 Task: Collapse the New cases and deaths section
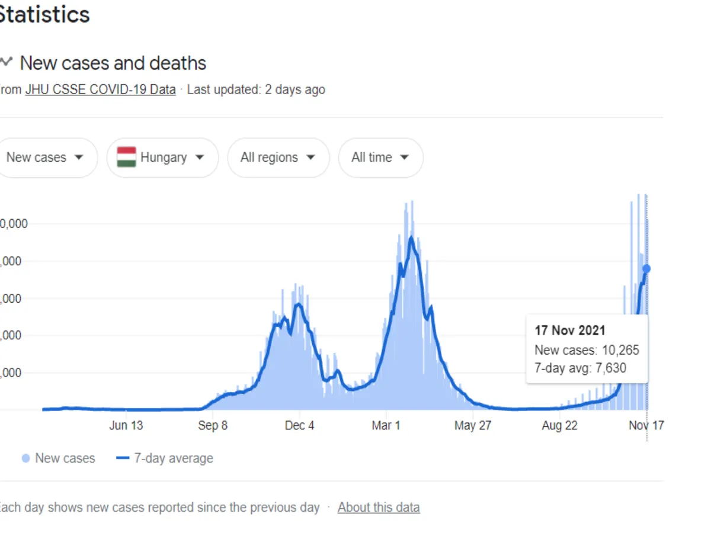[6, 62]
